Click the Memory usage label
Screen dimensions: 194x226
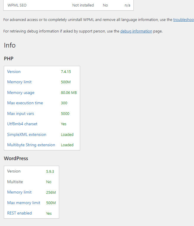tap(21, 92)
